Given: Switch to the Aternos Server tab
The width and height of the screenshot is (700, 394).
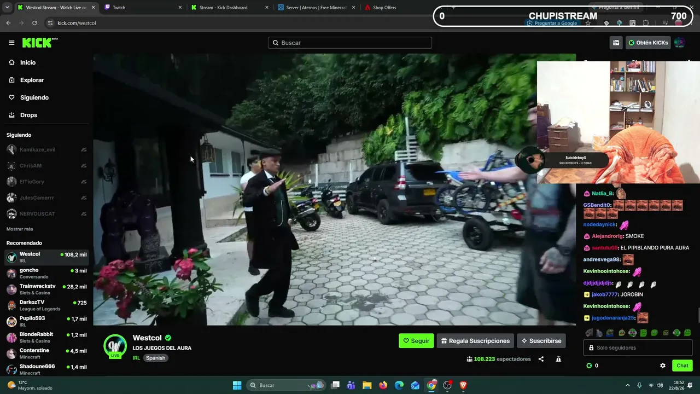Looking at the screenshot, I should click(x=316, y=8).
